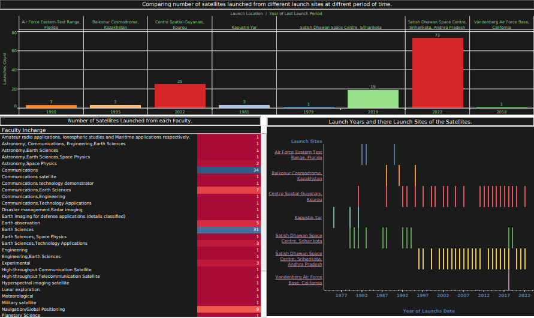
Task: Click the pink Vandenberg timeline marker
Action: click(508, 280)
